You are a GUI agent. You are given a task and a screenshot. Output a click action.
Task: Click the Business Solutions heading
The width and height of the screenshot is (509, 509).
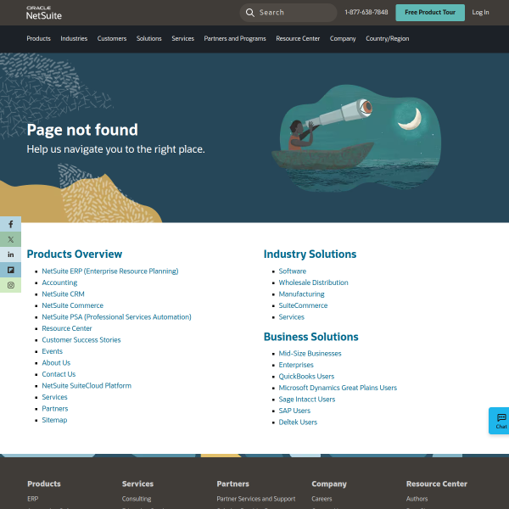pos(311,337)
